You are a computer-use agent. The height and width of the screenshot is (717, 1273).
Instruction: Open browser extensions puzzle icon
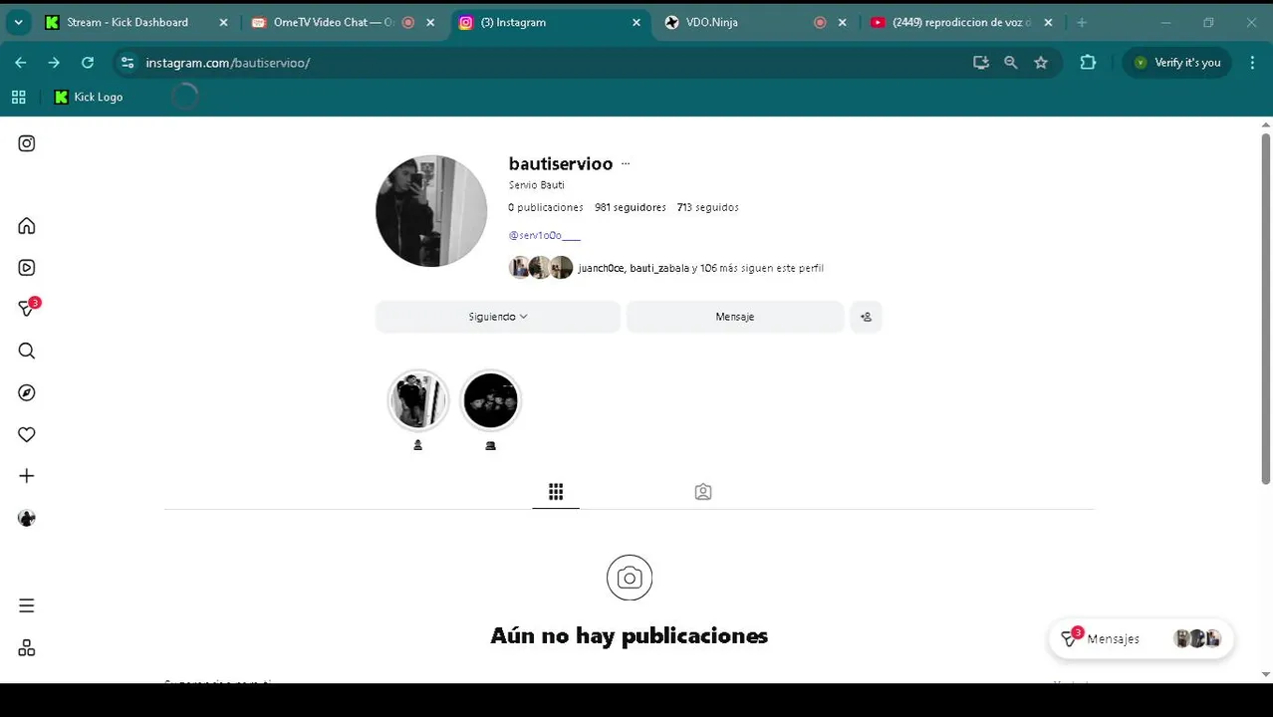[x=1088, y=63]
